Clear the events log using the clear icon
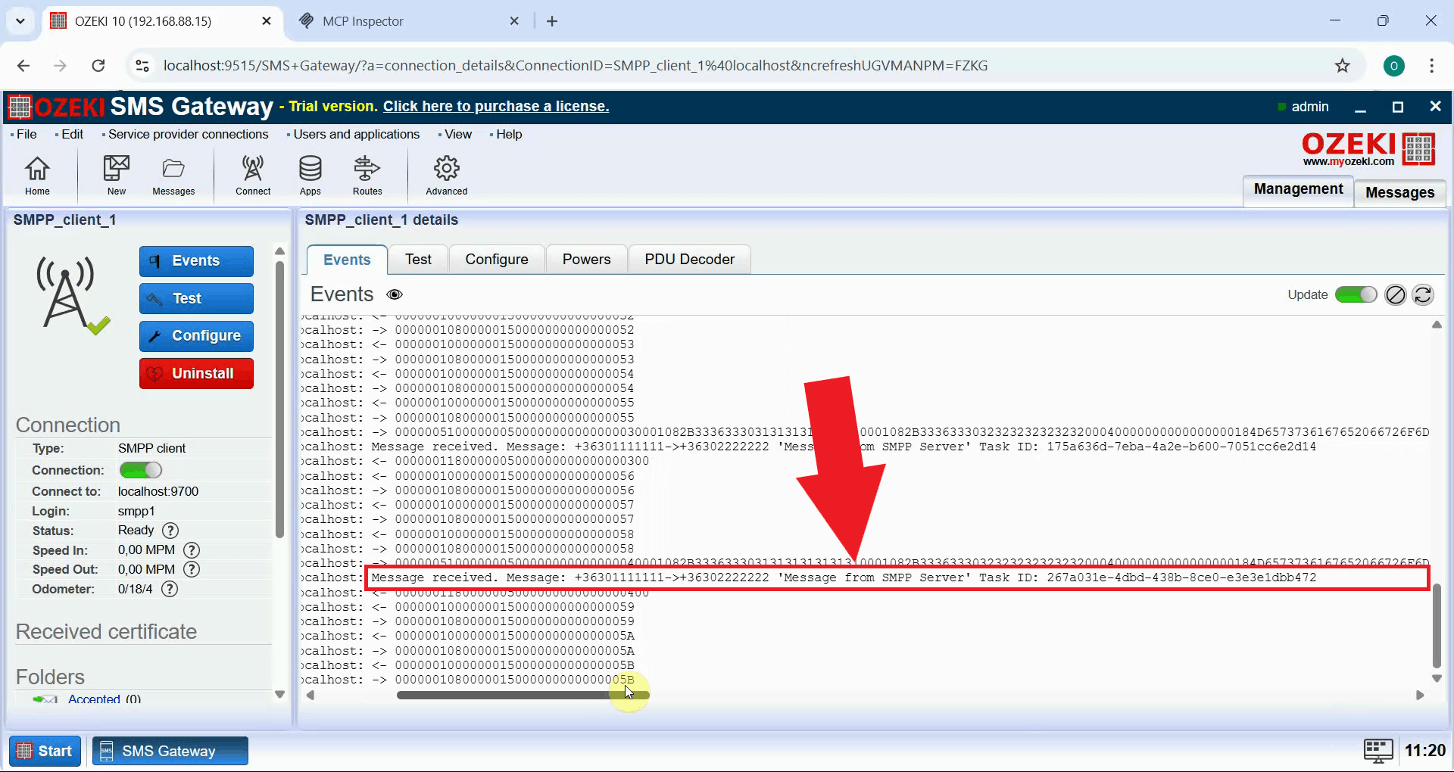This screenshot has height=772, width=1454. (1395, 294)
